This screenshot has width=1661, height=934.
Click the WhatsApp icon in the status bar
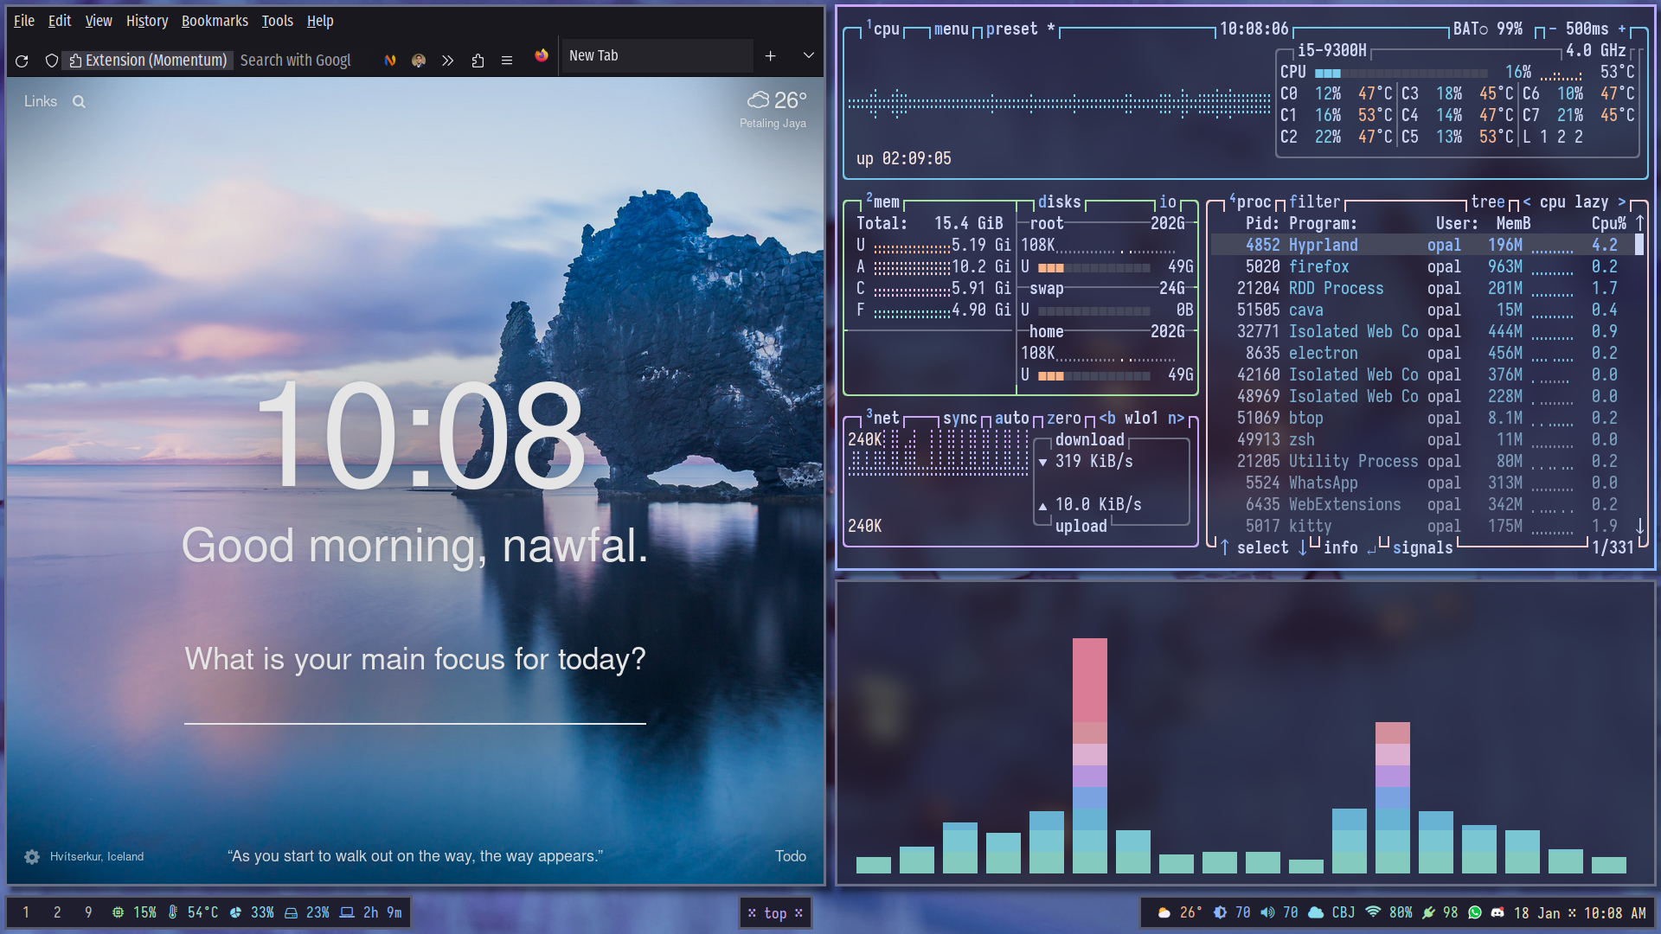tap(1475, 912)
